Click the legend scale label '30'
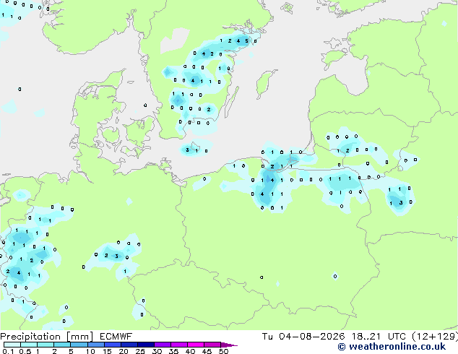The image size is (458, 354). (157, 351)
